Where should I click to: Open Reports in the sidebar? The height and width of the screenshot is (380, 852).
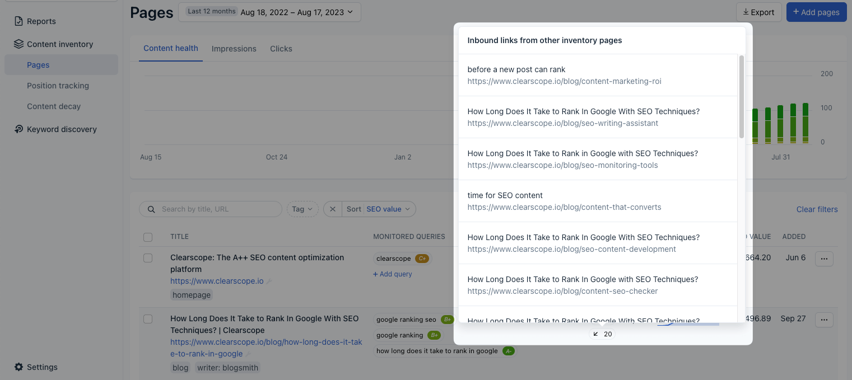41,21
